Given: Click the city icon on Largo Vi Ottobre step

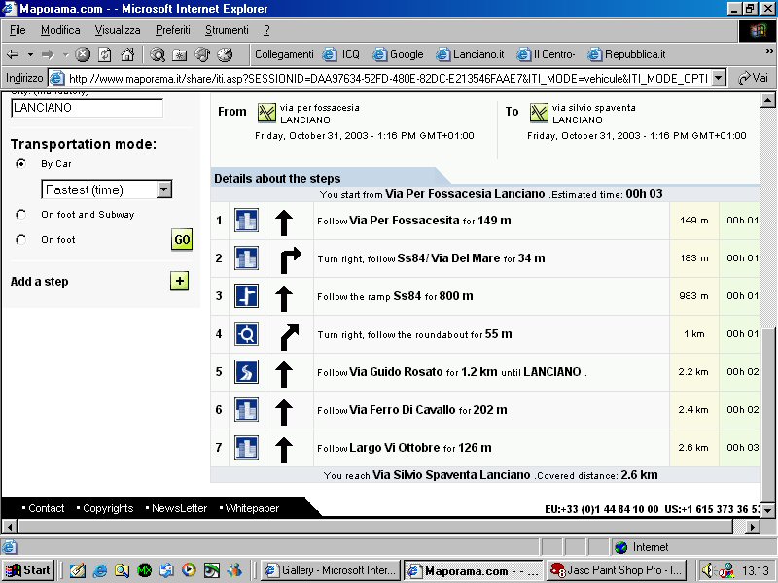Looking at the screenshot, I should point(247,447).
